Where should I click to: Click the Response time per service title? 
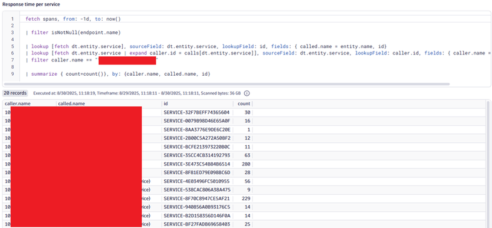31,4
